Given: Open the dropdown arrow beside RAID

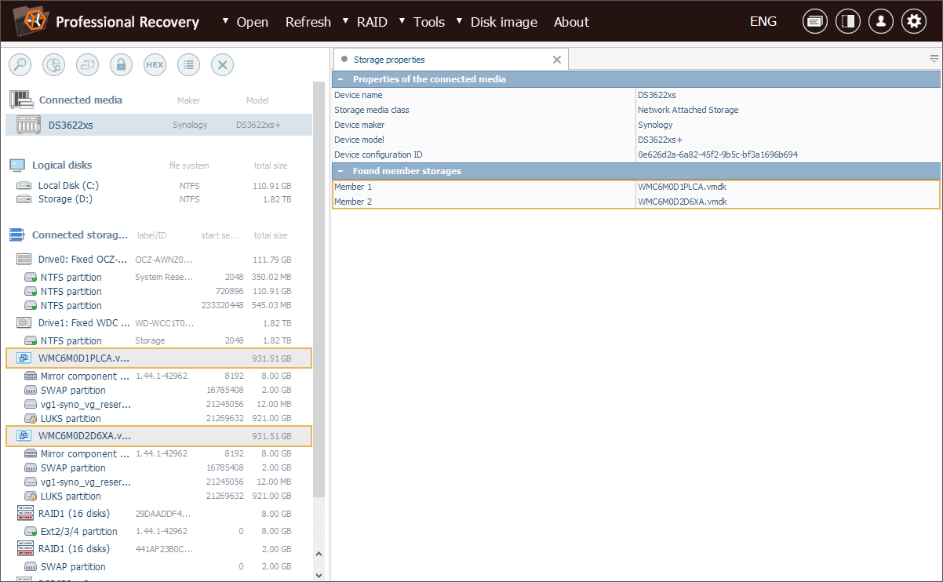Looking at the screenshot, I should 346,20.
